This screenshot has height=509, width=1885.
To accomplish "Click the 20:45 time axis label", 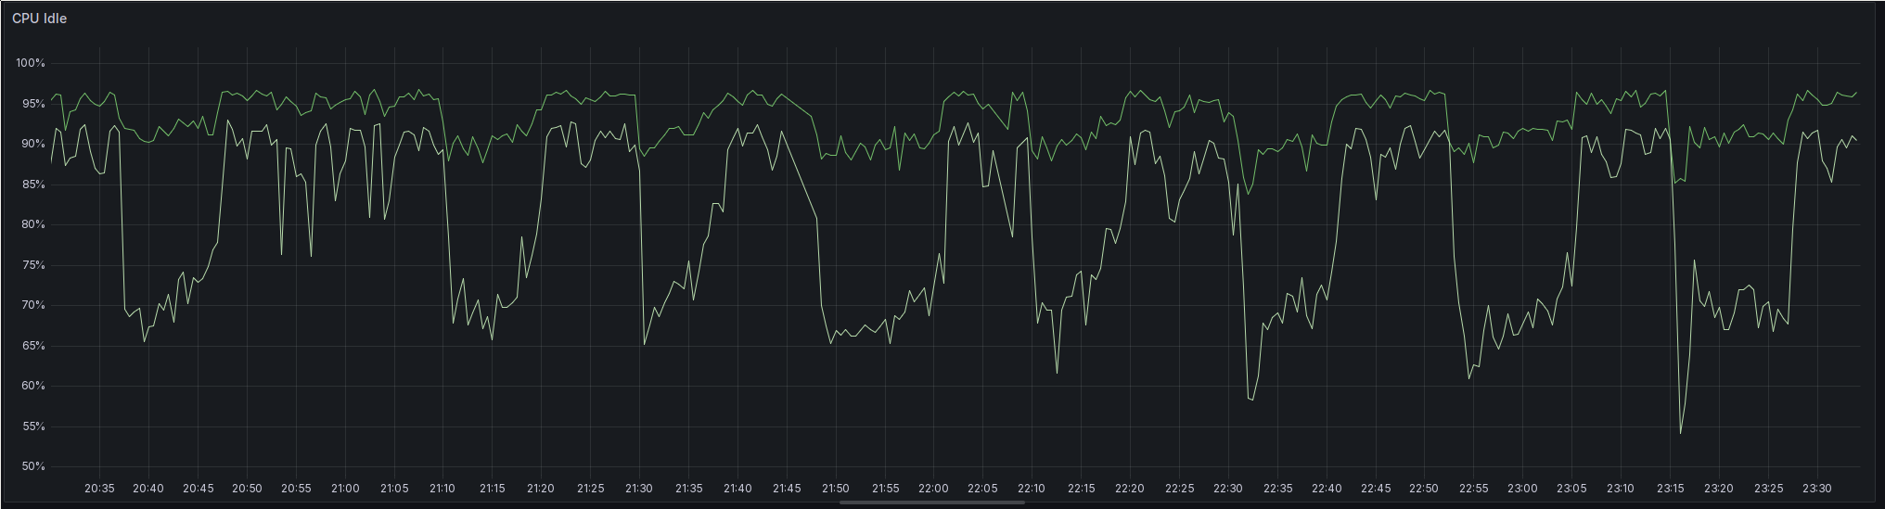I will pos(198,489).
